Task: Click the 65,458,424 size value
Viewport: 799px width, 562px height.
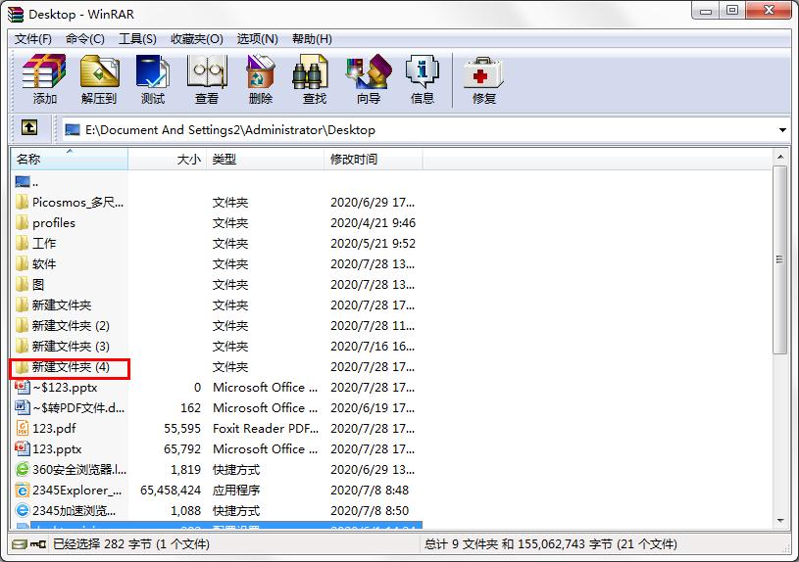Action: coord(171,491)
